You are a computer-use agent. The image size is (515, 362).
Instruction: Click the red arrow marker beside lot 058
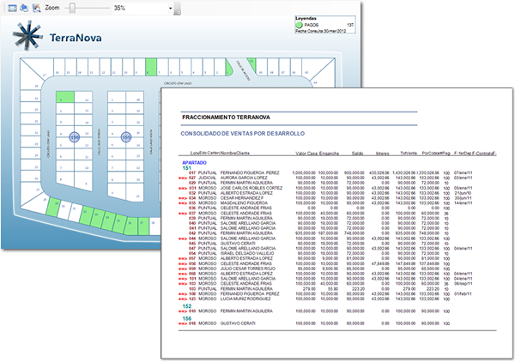tap(182, 264)
